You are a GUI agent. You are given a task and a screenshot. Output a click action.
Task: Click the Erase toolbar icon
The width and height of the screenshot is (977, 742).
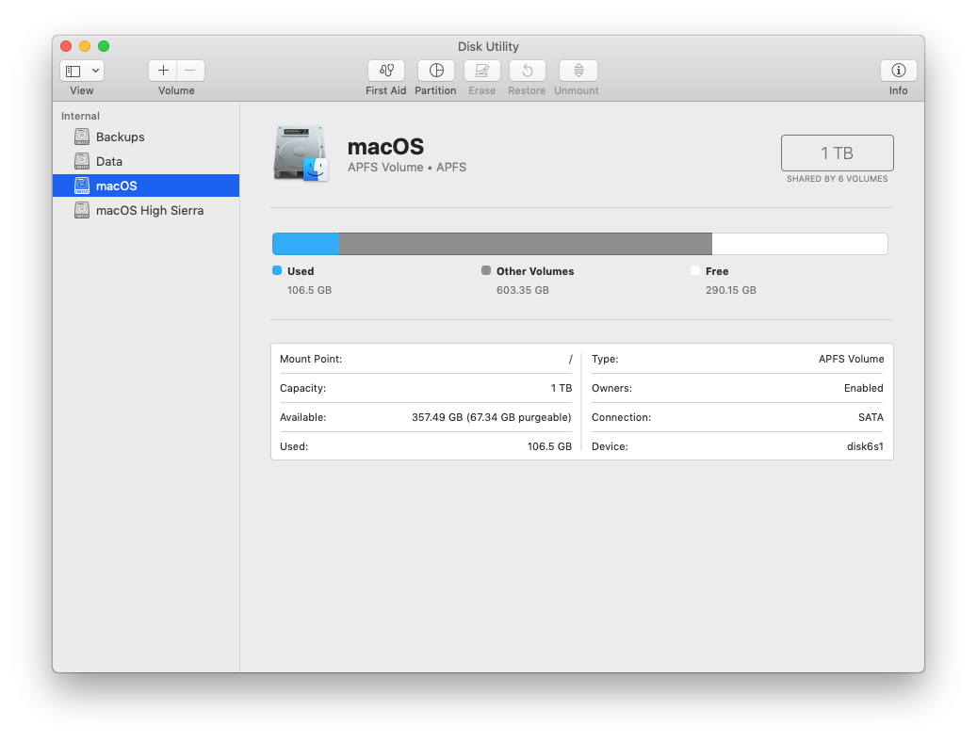click(481, 71)
